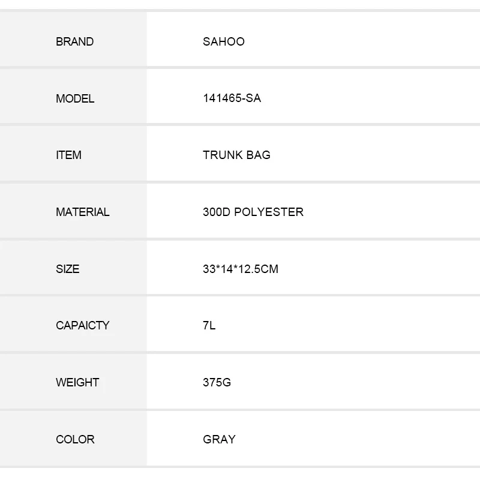This screenshot has width=480, height=480.
Task: Select the 7L capacity value
Action: 209,325
